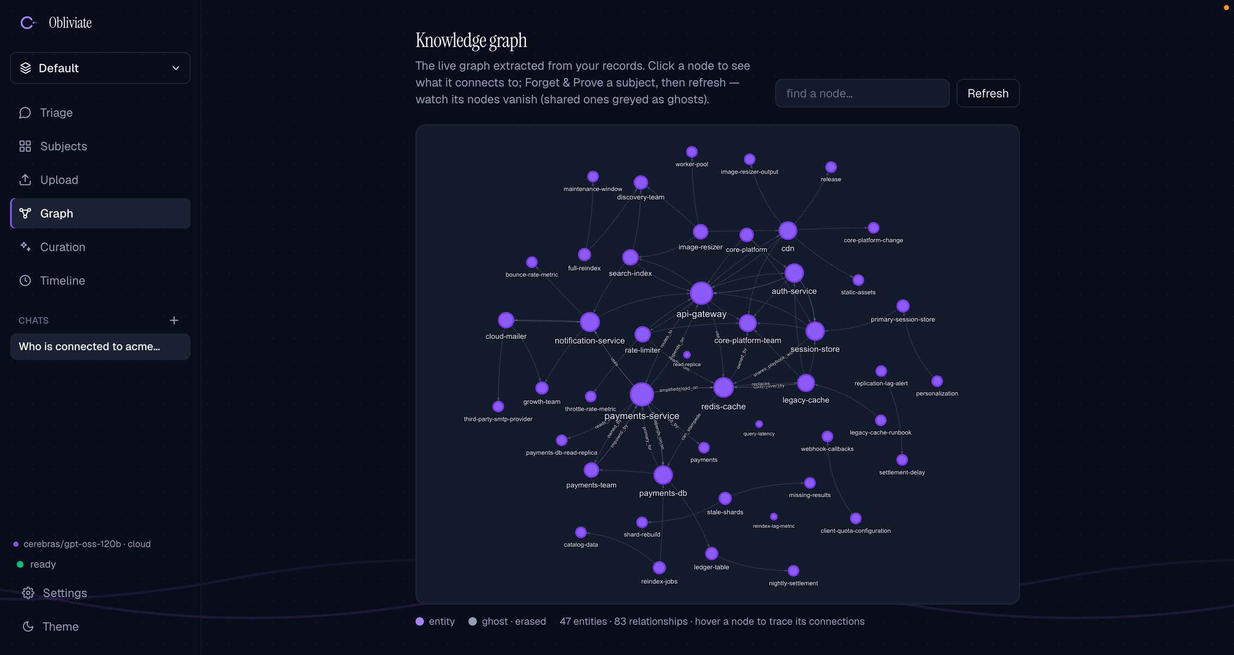This screenshot has height=655, width=1234.
Task: Select the legacy-cache node
Action: pyautogui.click(x=806, y=383)
